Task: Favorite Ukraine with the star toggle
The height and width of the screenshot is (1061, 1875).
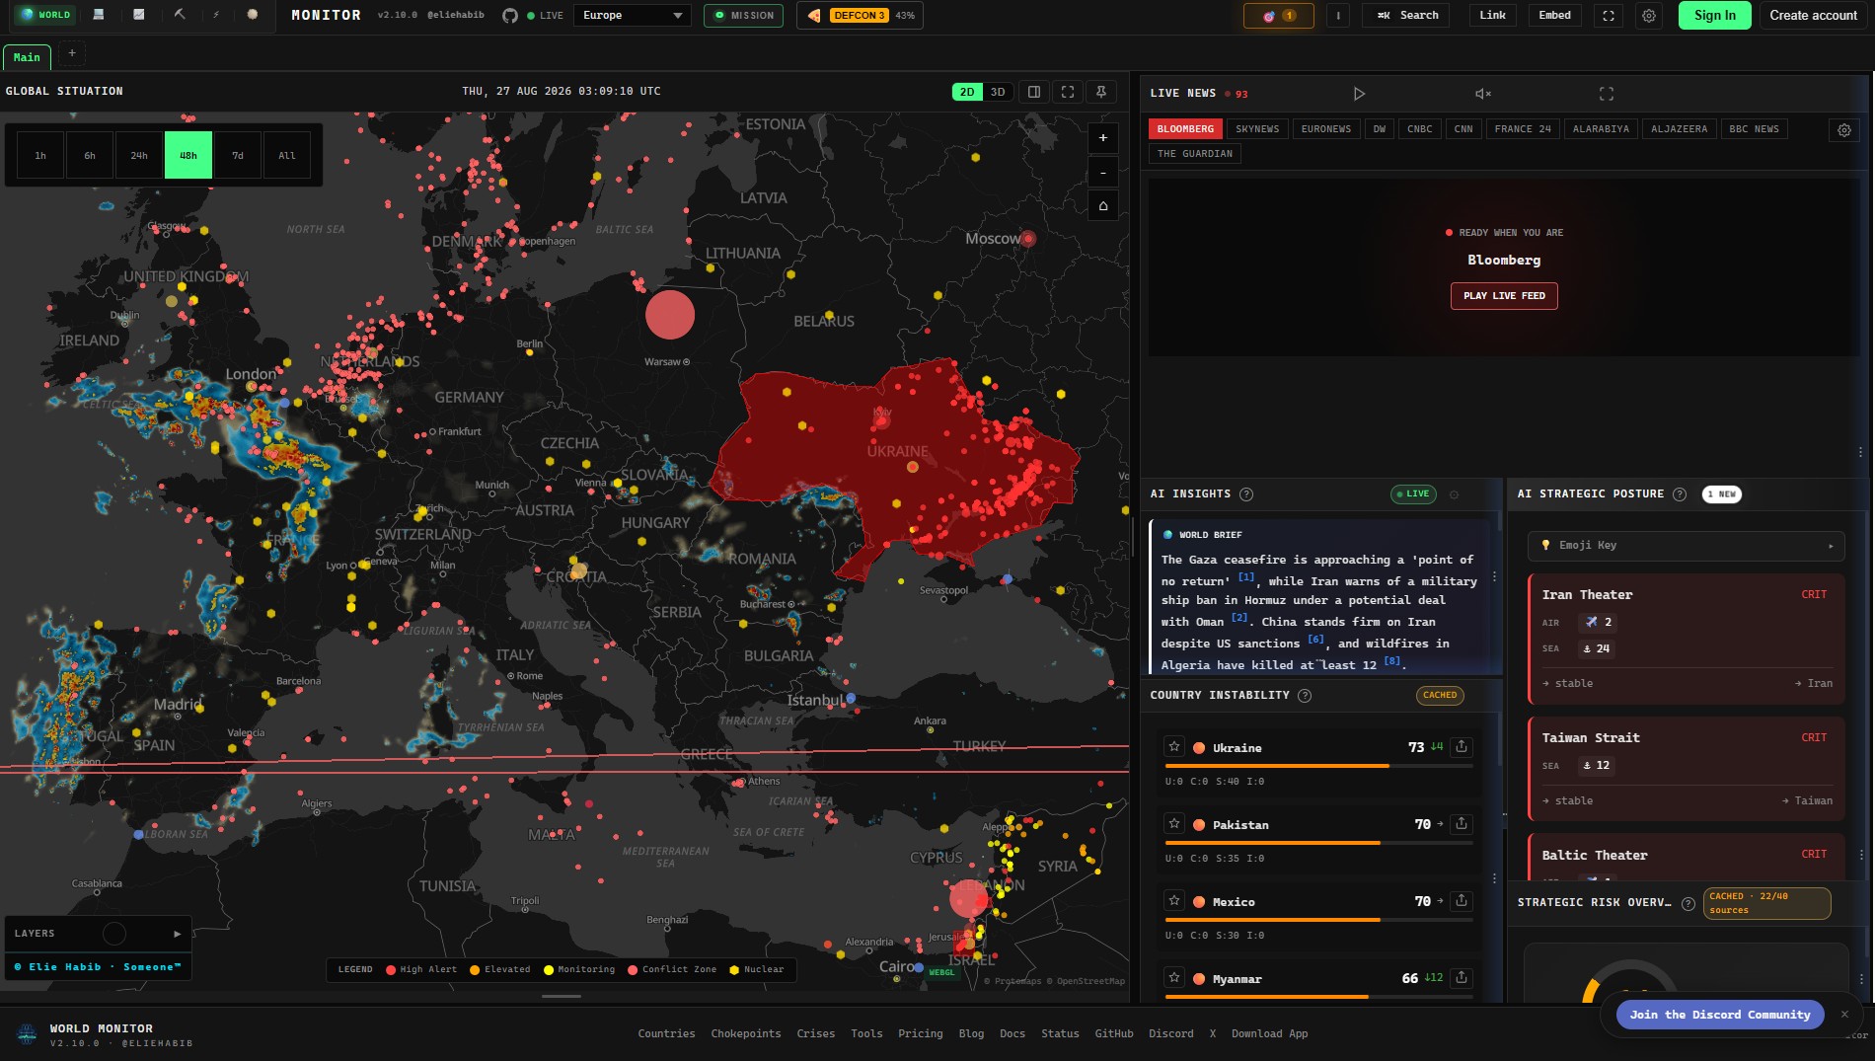Action: coord(1174,747)
